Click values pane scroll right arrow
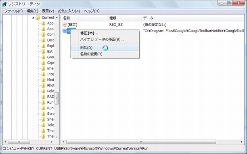The height and width of the screenshot is (154, 247). coord(242,142)
